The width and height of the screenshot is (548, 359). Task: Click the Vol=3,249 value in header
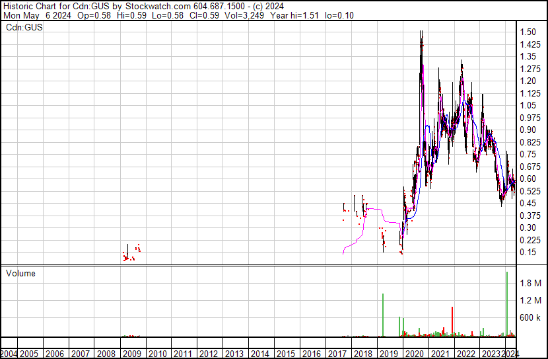[244, 15]
